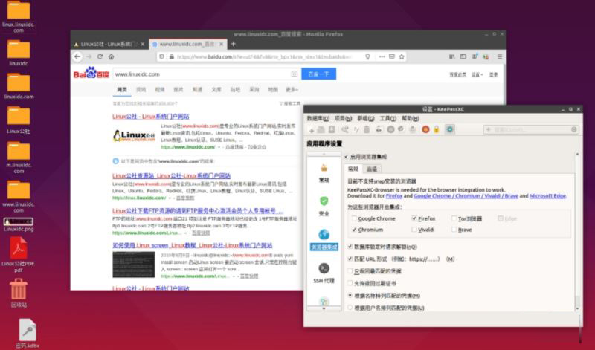Open 项目 menu in KeePassXC
Viewport: 595px width, 350px height.
click(343, 119)
